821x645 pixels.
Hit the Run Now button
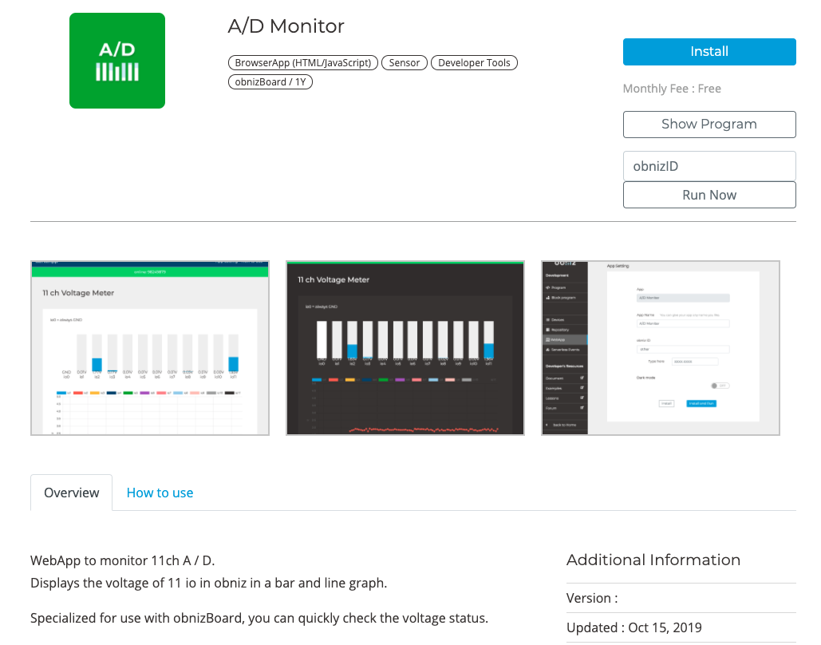tap(709, 195)
